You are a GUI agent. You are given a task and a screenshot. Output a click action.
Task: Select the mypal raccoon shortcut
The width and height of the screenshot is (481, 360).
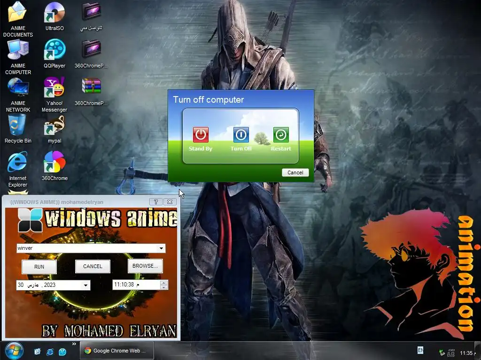click(54, 125)
